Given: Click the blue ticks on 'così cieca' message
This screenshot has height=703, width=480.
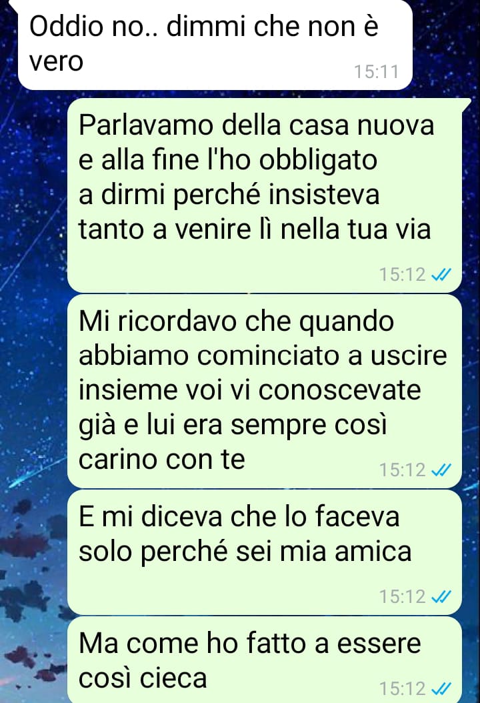Looking at the screenshot, I should [441, 688].
